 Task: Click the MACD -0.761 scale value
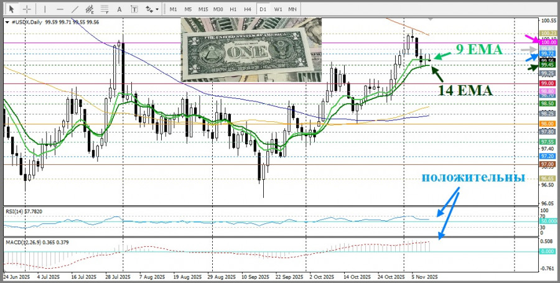pyautogui.click(x=548, y=269)
